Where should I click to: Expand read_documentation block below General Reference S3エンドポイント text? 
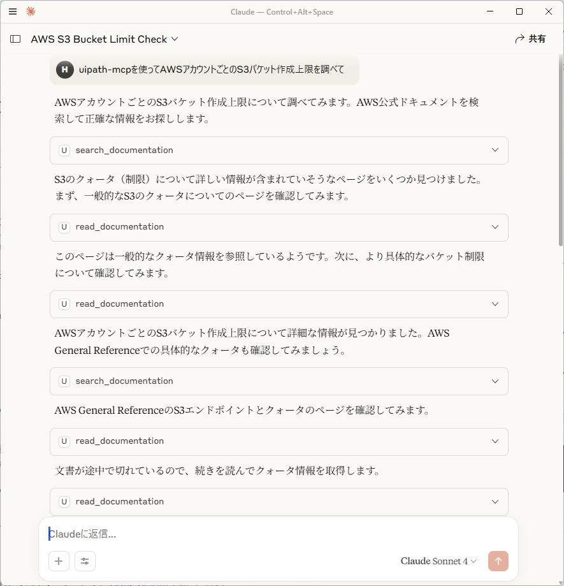[x=279, y=441]
